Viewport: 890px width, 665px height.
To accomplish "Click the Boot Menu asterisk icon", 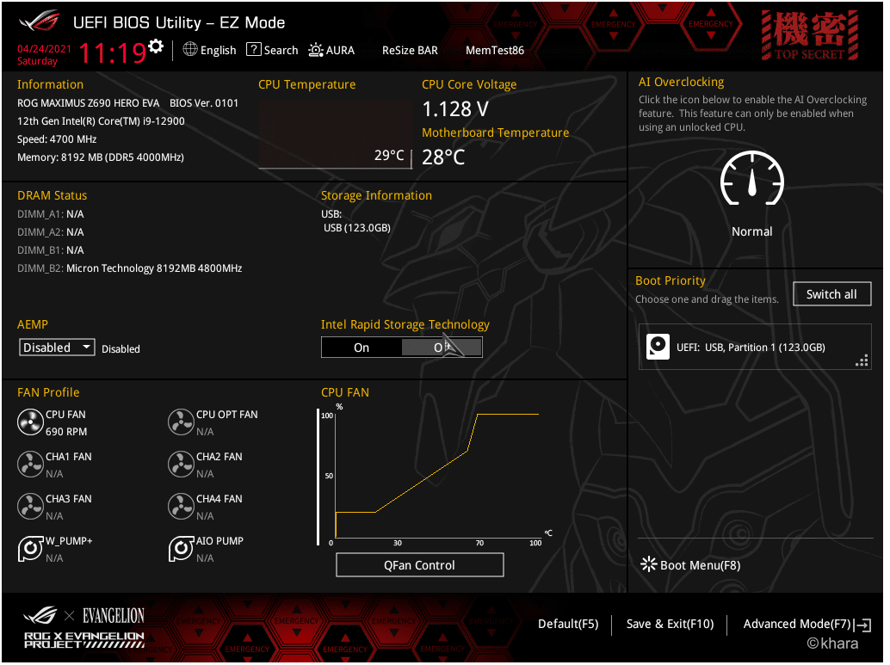I will point(648,564).
